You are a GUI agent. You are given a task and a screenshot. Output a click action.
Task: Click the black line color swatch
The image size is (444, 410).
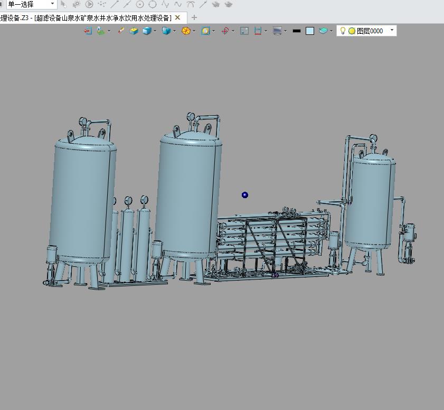[x=297, y=31]
